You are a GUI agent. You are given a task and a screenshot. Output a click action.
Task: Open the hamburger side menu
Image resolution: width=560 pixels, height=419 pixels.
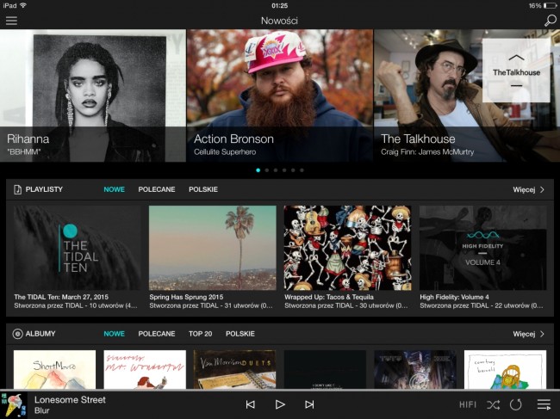tap(11, 21)
